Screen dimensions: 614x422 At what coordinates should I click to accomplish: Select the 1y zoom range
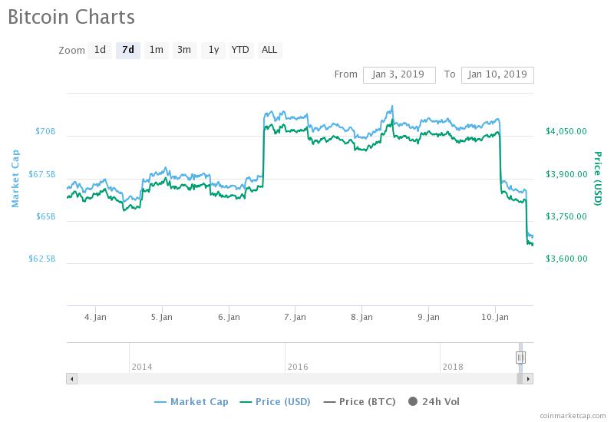pos(213,50)
